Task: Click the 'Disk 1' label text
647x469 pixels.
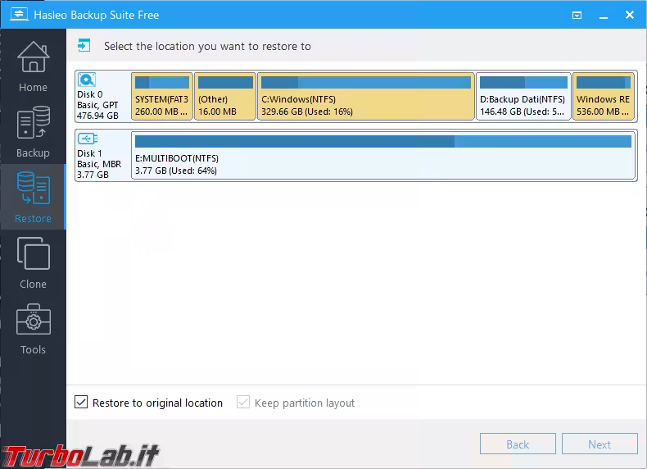Action: click(x=89, y=153)
